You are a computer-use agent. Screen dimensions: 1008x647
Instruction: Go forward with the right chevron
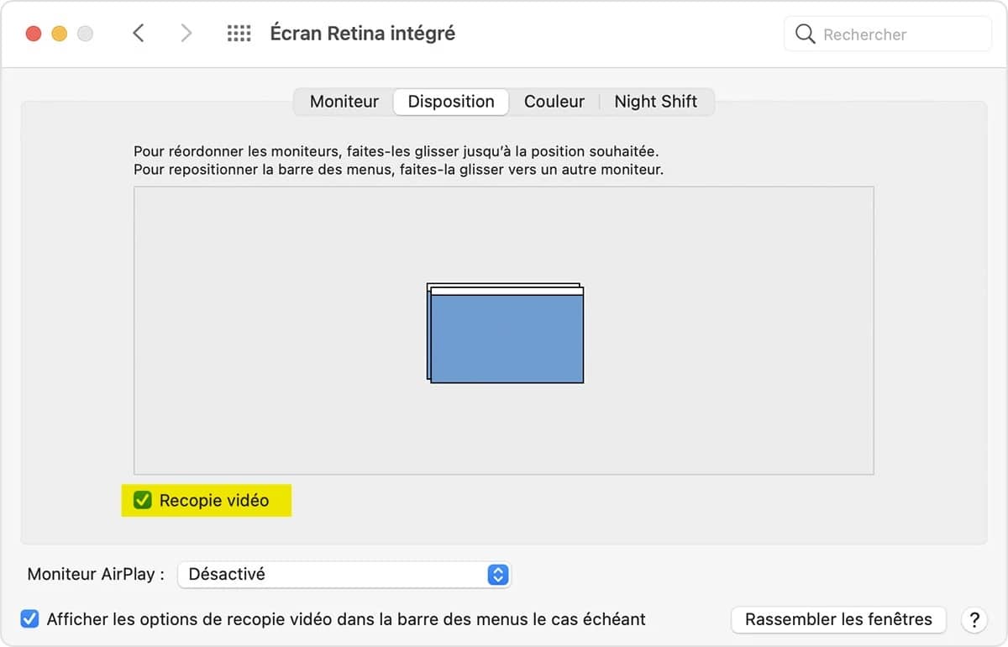pyautogui.click(x=186, y=34)
